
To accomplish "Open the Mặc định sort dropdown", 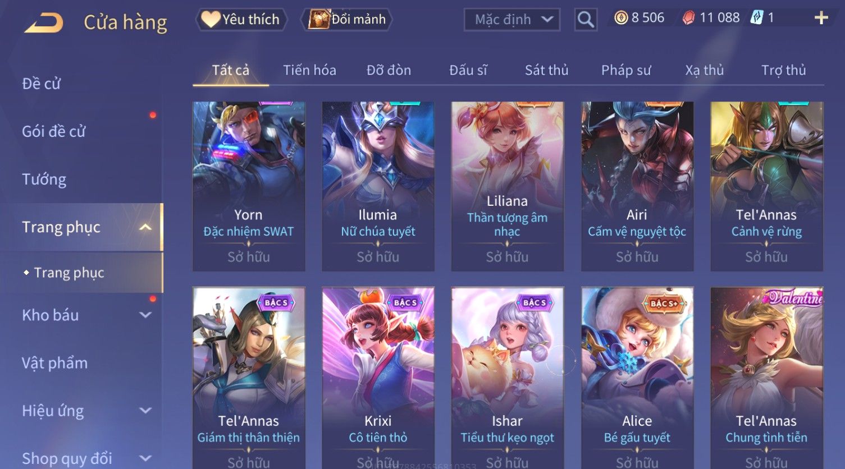I will [512, 20].
